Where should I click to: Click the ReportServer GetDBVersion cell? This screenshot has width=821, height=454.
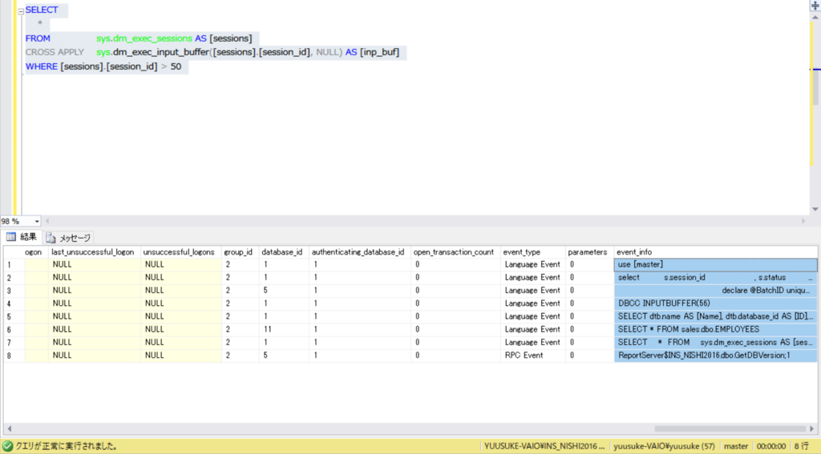click(x=715, y=356)
